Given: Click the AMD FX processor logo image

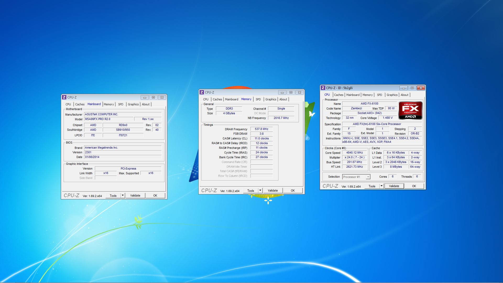Looking at the screenshot, I should (410, 110).
